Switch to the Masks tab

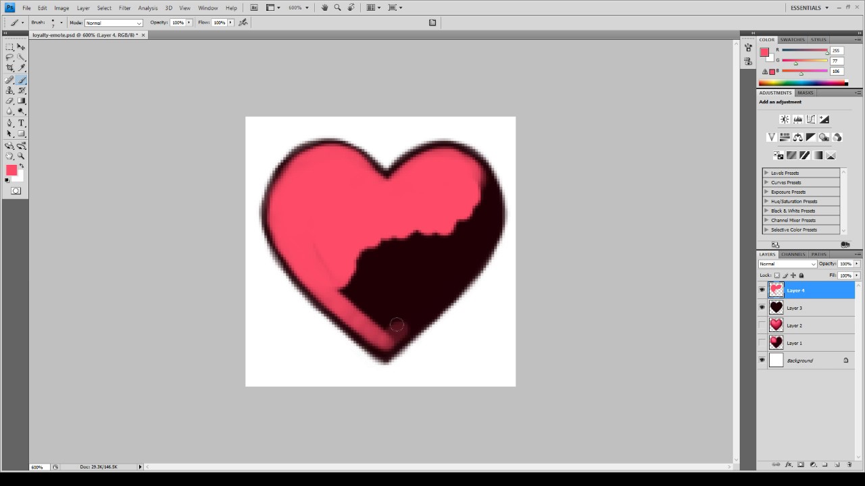(x=806, y=92)
